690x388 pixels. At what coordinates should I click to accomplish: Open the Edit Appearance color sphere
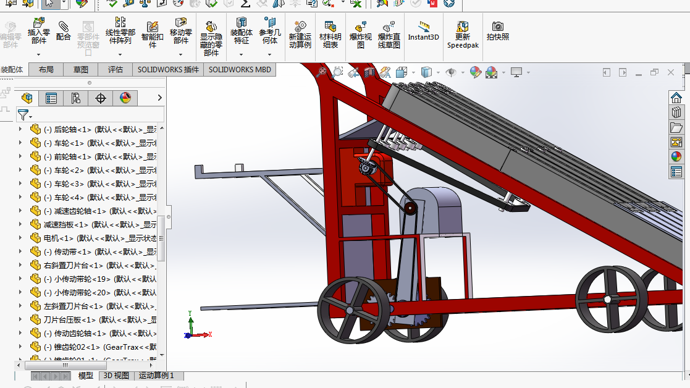point(476,72)
